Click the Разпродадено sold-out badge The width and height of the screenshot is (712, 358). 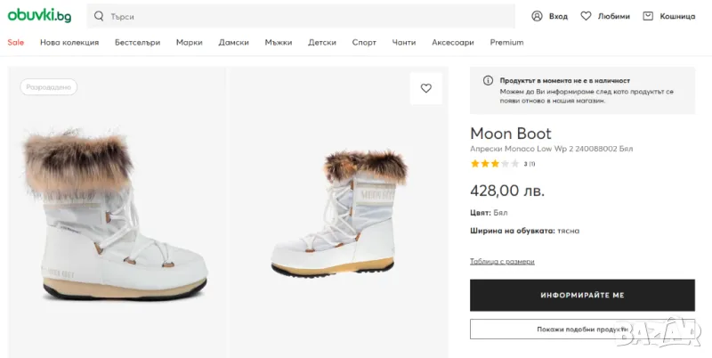coord(49,87)
